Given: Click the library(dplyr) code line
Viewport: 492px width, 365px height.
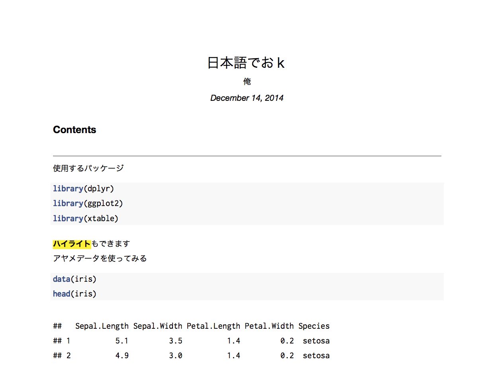Looking at the screenshot, I should (83, 188).
